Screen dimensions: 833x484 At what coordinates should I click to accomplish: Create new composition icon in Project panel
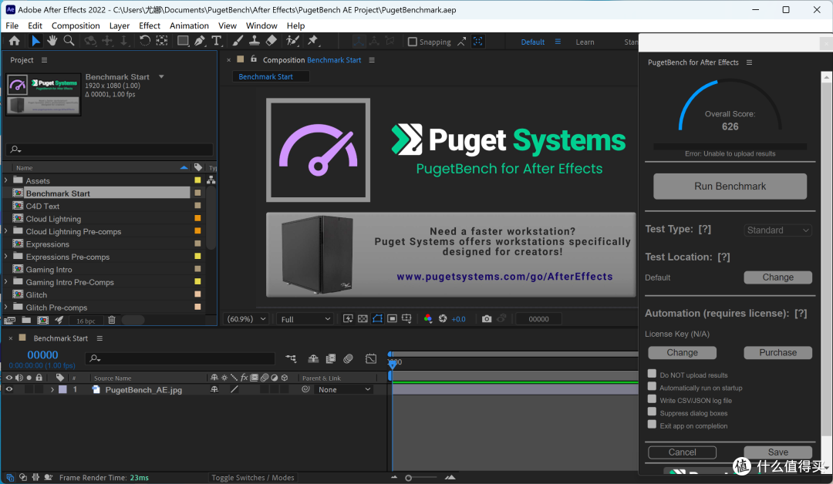pos(43,320)
